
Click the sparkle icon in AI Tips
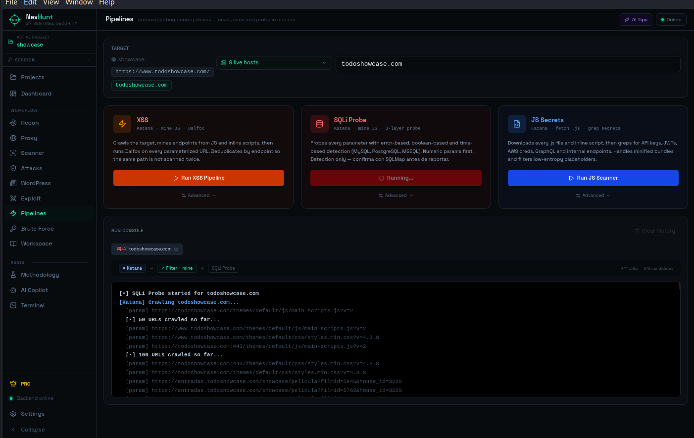point(627,20)
